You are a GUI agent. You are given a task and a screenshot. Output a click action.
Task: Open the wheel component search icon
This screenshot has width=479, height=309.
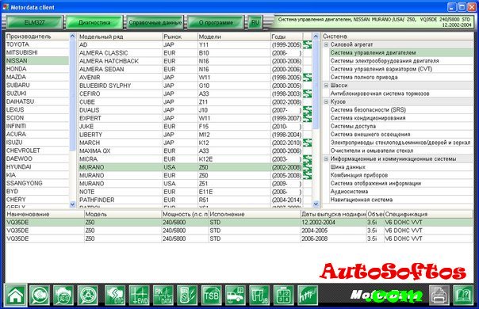(x=88, y=295)
